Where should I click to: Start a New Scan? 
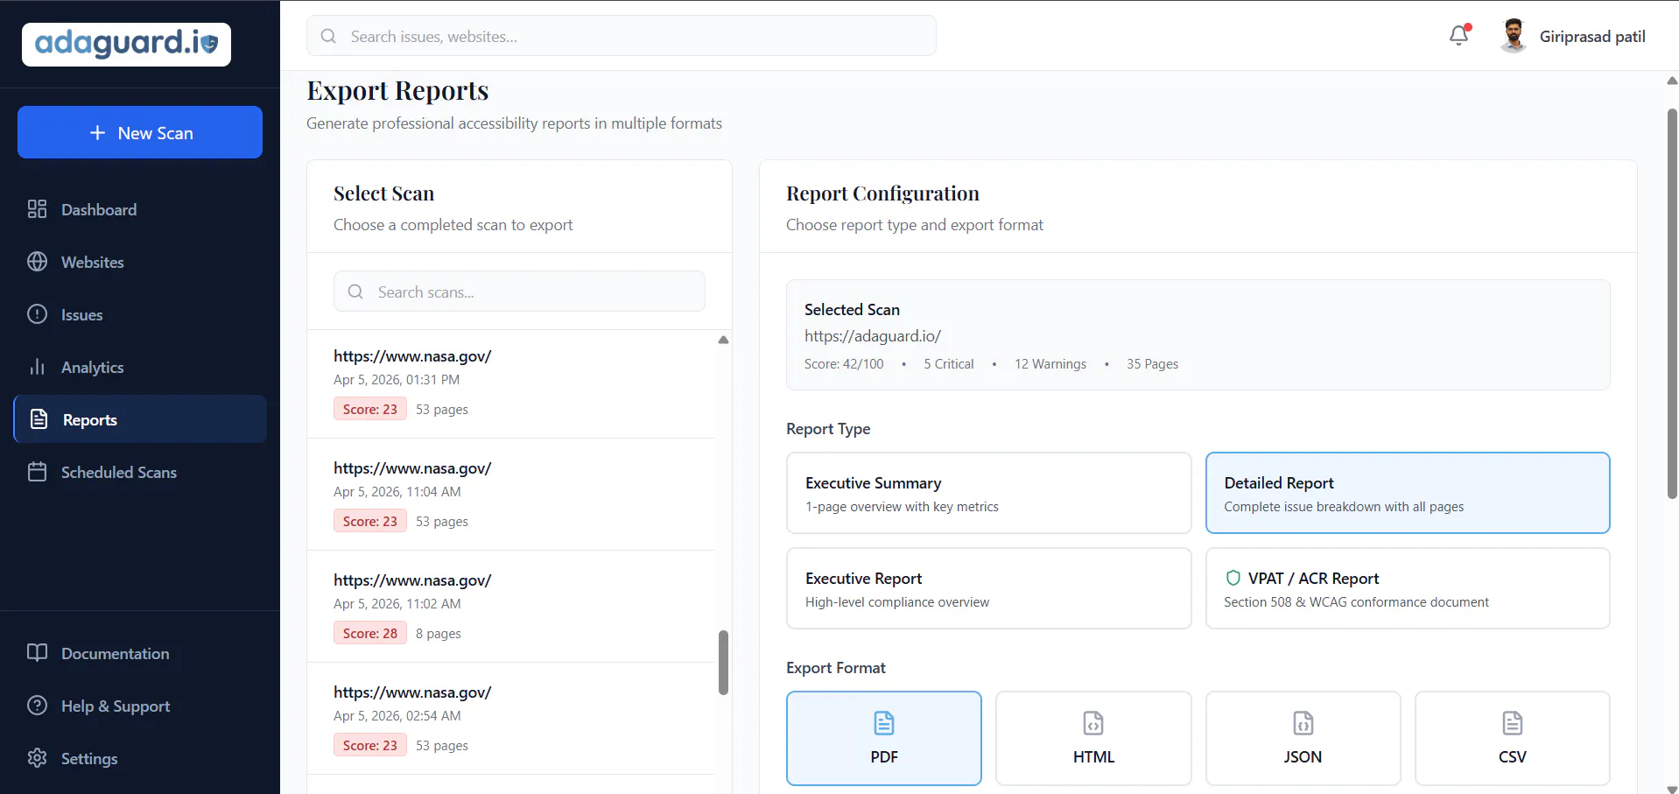[x=140, y=132]
